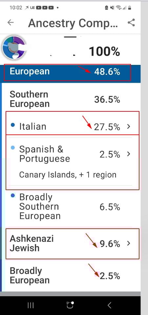Expand Italian ancestry details chevron
The width and height of the screenshot is (148, 315).
129,127
